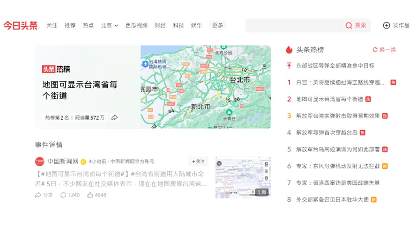Click the pinned top arrow icon in hot list
416x234 pixels.
[x=289, y=66]
